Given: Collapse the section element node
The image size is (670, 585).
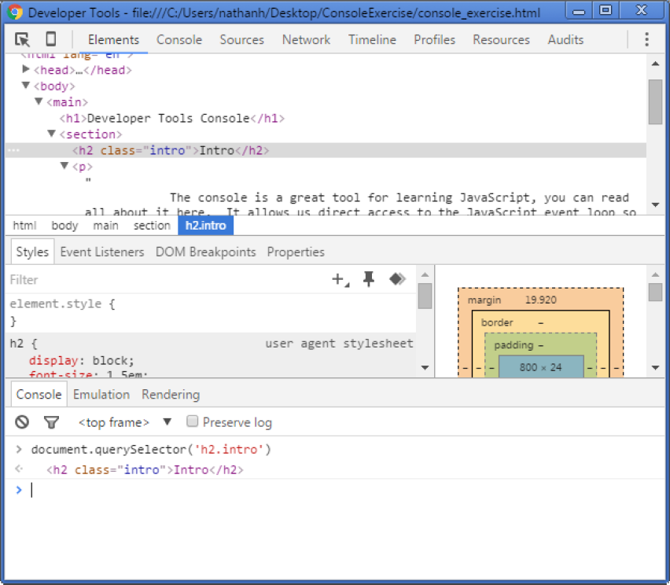Looking at the screenshot, I should 51,134.
